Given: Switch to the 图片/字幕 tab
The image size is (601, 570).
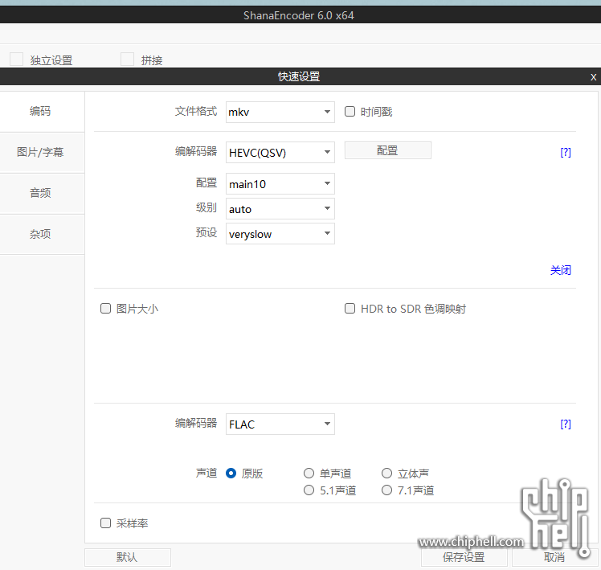Looking at the screenshot, I should (x=40, y=152).
